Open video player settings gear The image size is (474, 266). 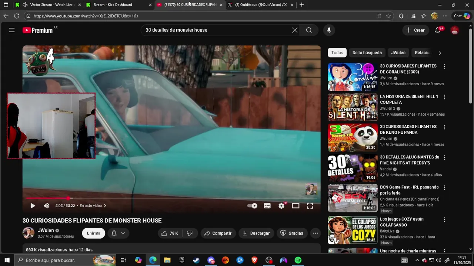(x=281, y=206)
